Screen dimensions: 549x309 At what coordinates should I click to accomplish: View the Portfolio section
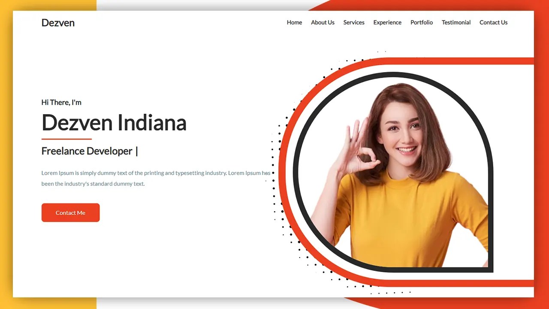(422, 22)
